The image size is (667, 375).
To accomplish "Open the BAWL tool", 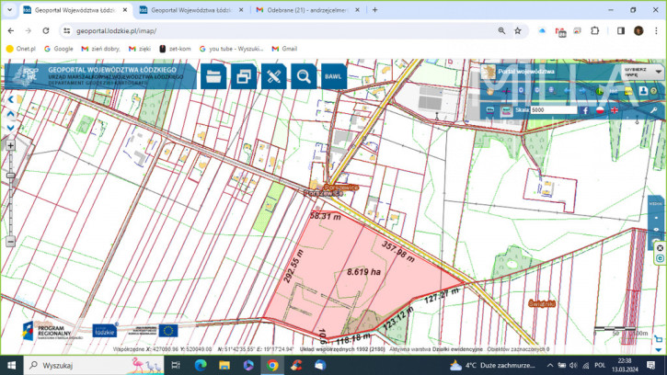I will click(x=333, y=76).
